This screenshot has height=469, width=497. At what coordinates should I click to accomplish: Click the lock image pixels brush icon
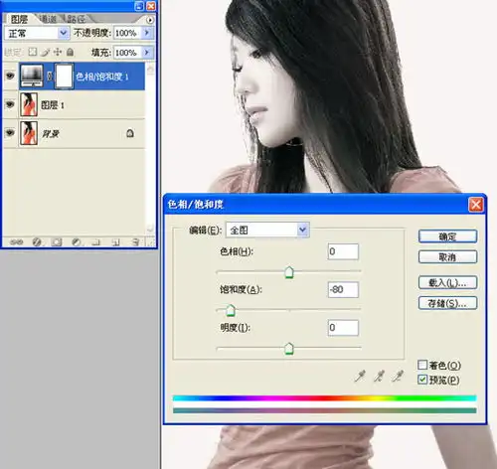[45, 52]
